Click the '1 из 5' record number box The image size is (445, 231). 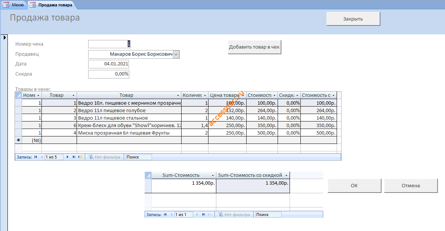click(x=54, y=157)
